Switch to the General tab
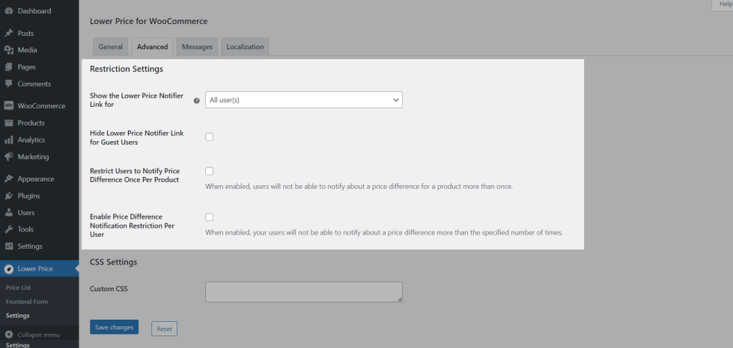Screen dimensions: 733x348 click(x=111, y=47)
